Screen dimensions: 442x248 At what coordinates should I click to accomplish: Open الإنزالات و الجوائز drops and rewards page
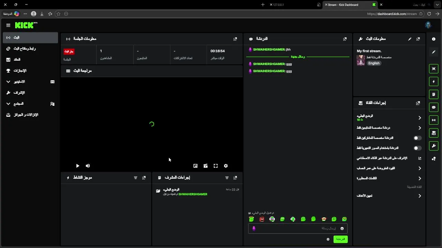[30, 115]
